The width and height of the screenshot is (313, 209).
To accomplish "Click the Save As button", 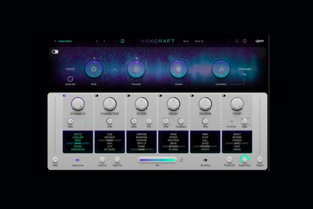I will [x=200, y=41].
